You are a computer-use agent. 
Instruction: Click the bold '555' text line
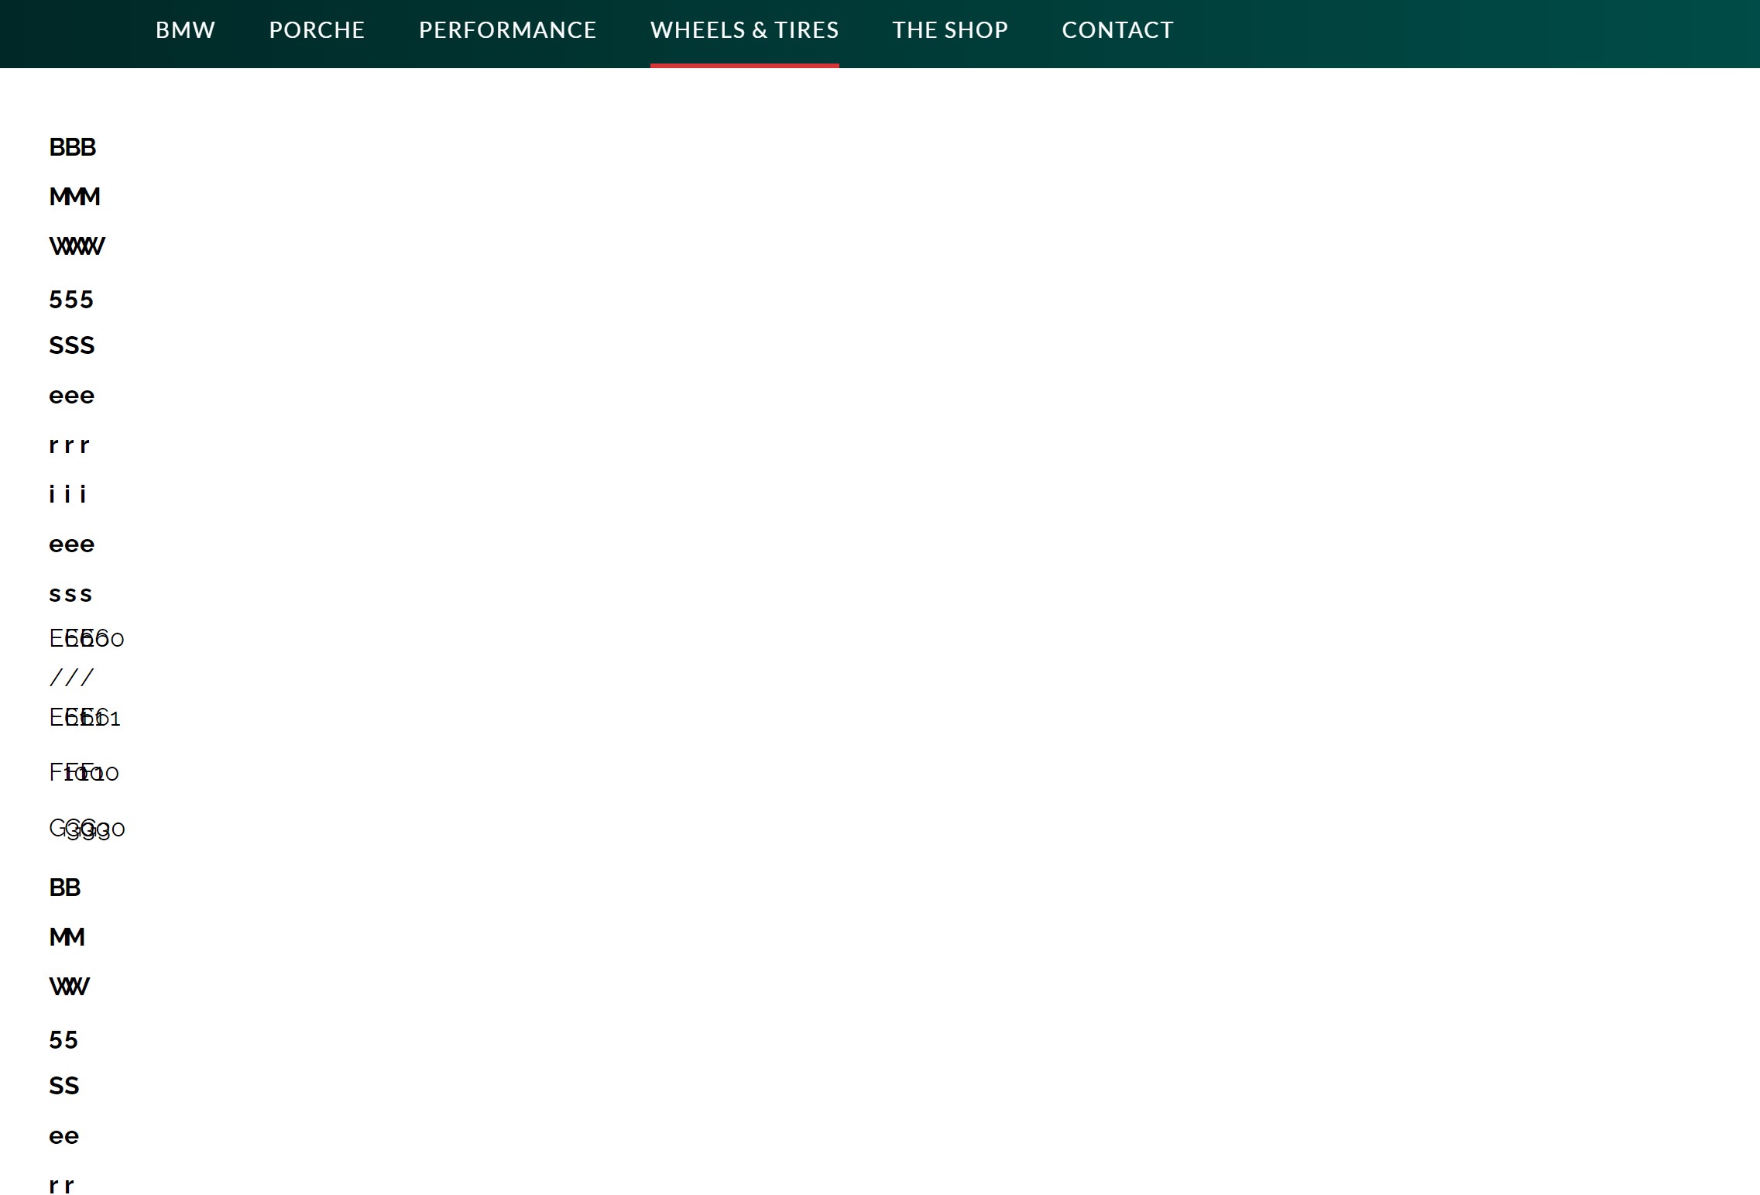70,300
